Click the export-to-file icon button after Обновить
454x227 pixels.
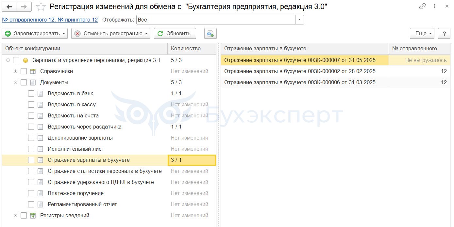pyautogui.click(x=210, y=34)
